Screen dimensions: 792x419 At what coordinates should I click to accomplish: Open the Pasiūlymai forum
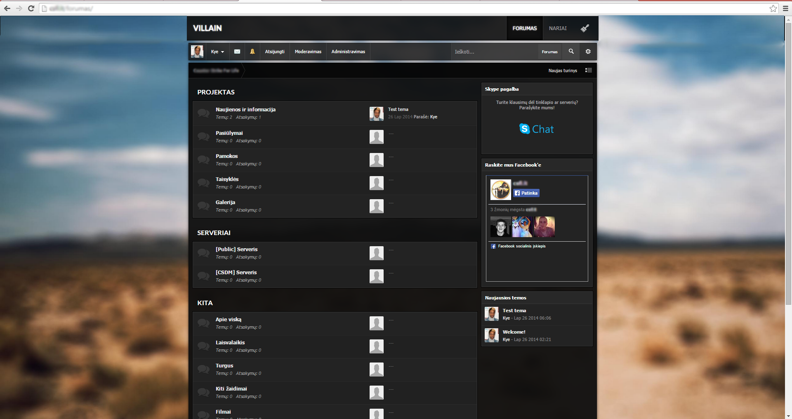pos(229,133)
